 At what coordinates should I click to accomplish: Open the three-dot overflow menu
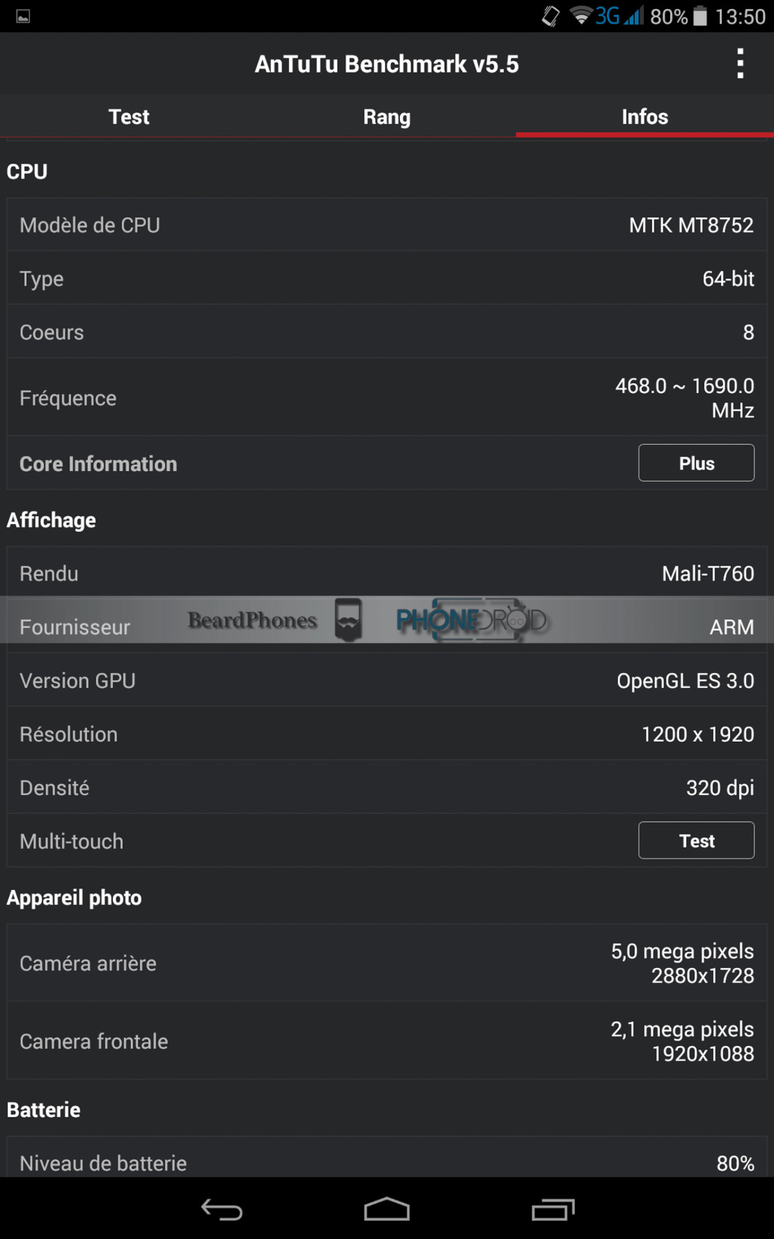tap(740, 64)
